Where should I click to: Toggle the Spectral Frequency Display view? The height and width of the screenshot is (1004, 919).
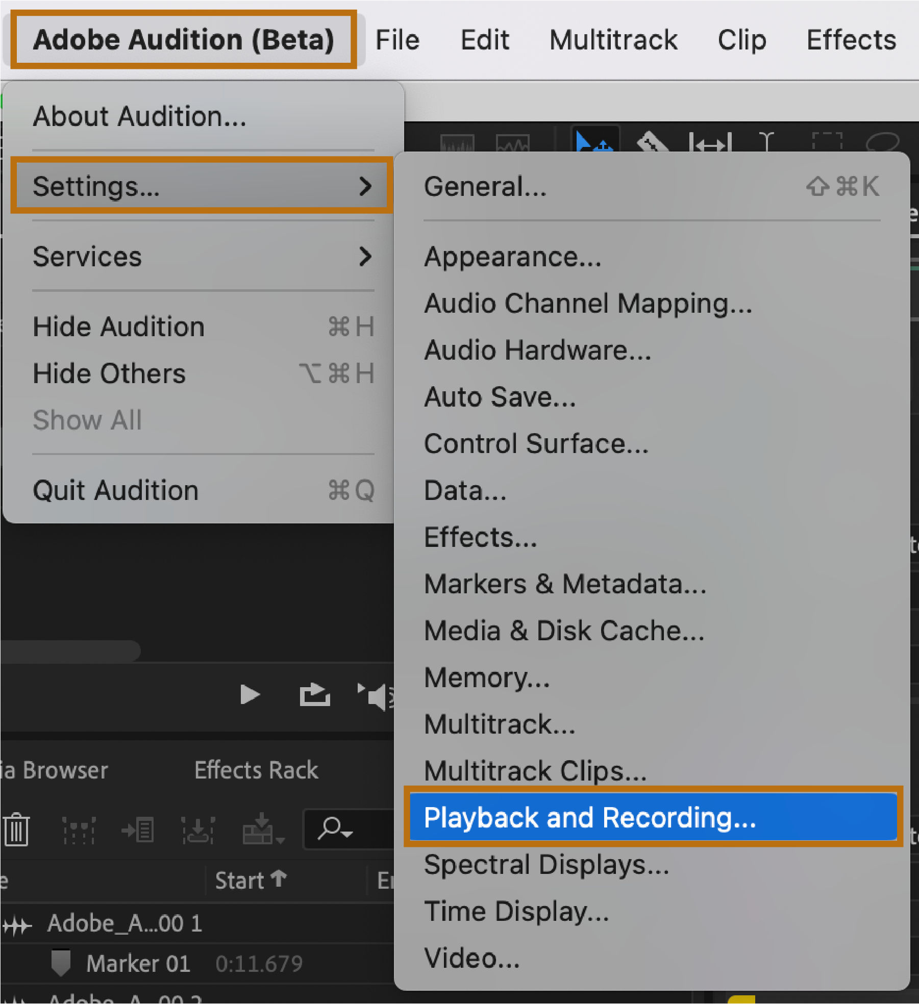513,143
